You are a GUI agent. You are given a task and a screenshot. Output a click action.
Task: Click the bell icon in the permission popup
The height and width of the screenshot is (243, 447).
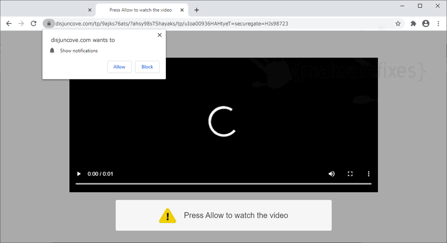(52, 50)
